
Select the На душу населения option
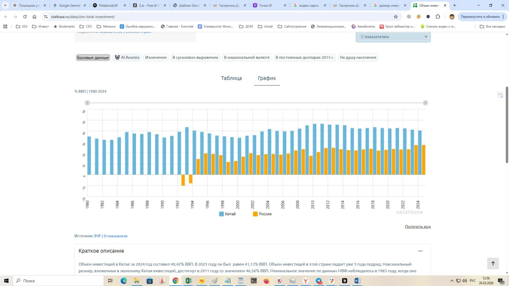[x=358, y=58]
